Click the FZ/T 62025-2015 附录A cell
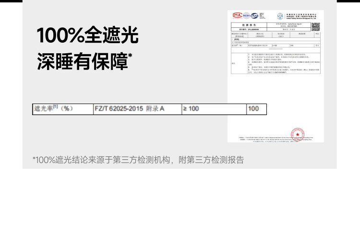The image size is (360, 234). tap(138, 109)
